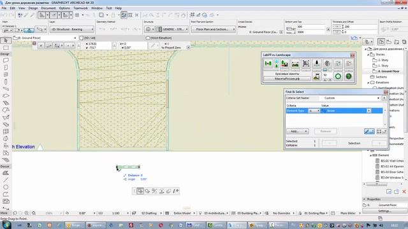Click the highlighted beam geometry toggle in Info Box

[x=29, y=30]
